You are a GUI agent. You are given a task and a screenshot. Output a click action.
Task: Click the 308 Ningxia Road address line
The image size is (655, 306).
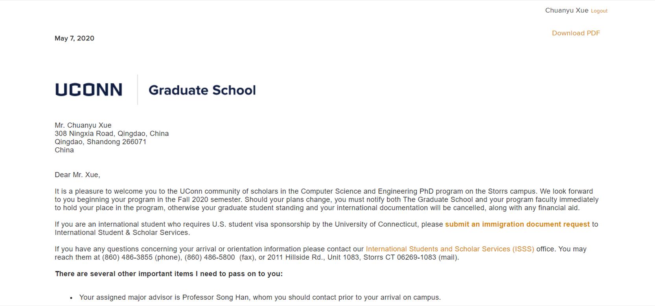[x=112, y=134]
